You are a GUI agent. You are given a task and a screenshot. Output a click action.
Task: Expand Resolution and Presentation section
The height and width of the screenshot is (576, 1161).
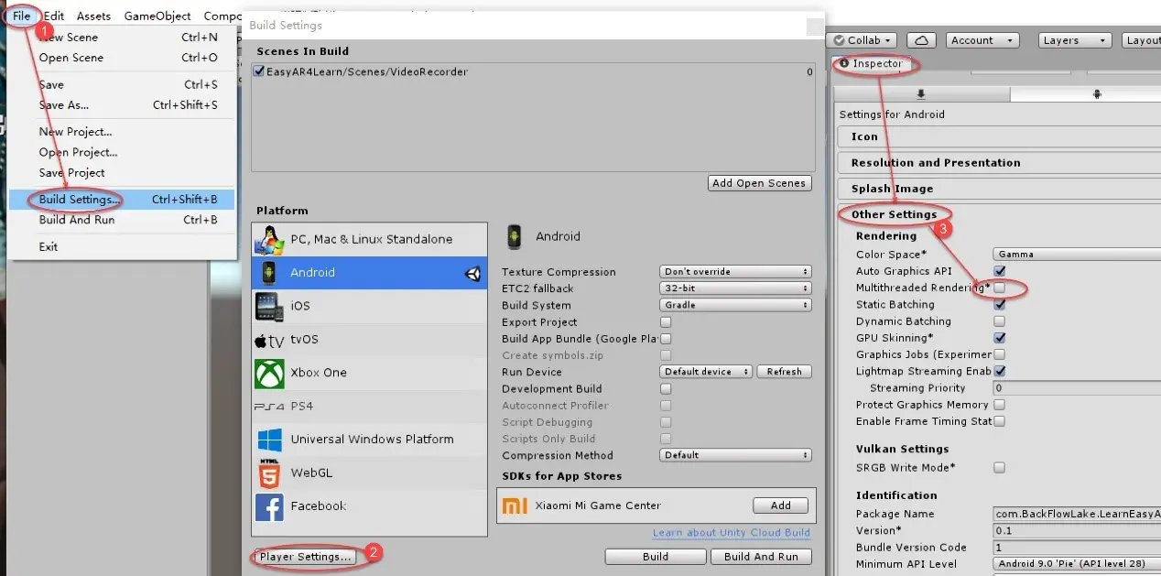(999, 163)
